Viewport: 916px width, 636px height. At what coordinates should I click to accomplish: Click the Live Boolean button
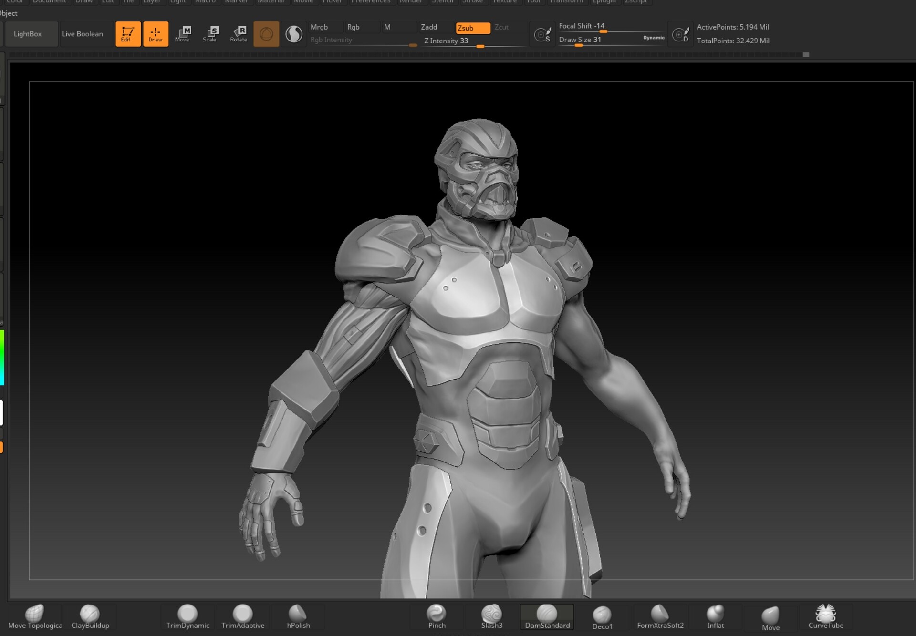point(83,34)
